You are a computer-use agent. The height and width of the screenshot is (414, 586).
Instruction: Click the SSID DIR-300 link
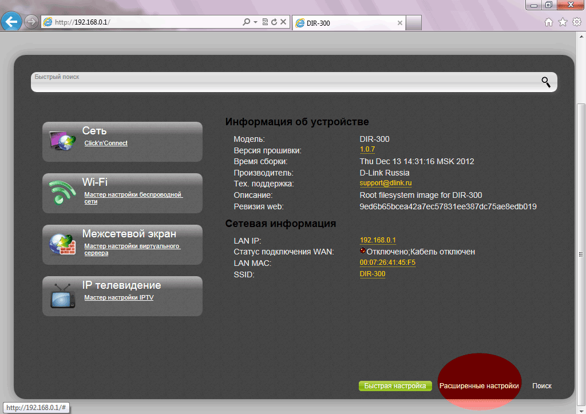tap(373, 274)
